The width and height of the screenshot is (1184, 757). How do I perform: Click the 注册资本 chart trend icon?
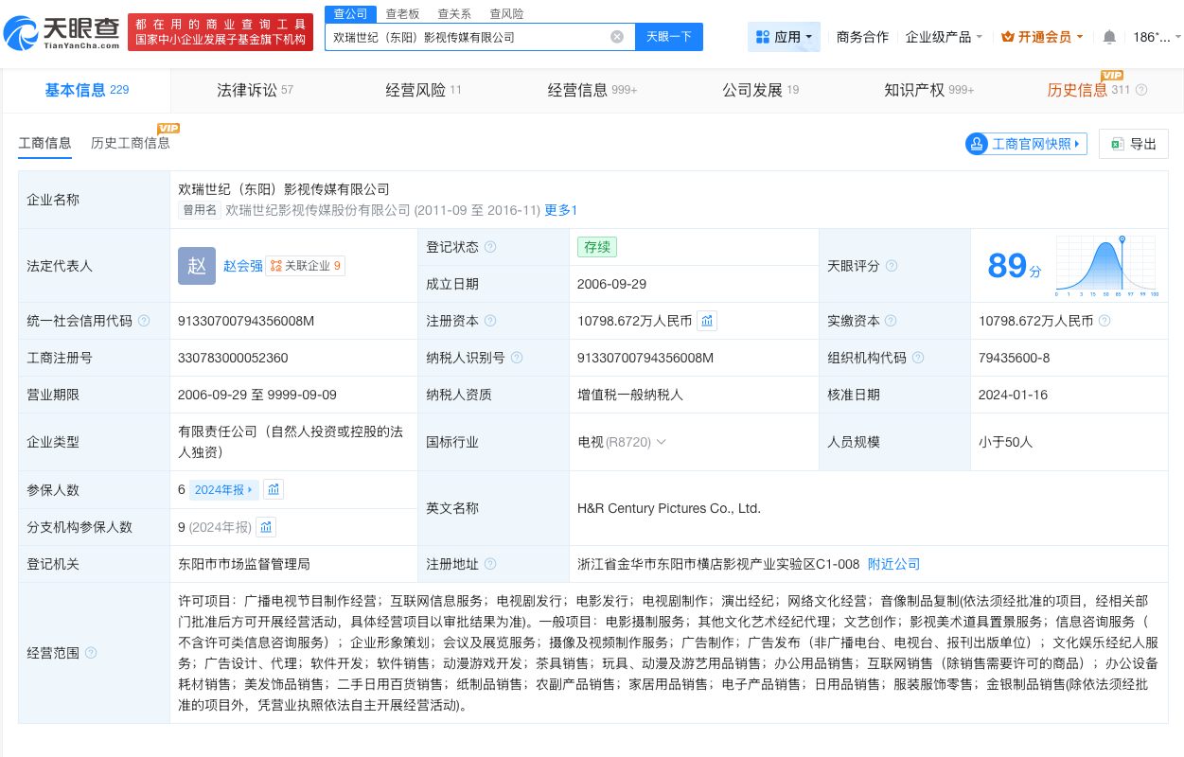[x=707, y=321]
